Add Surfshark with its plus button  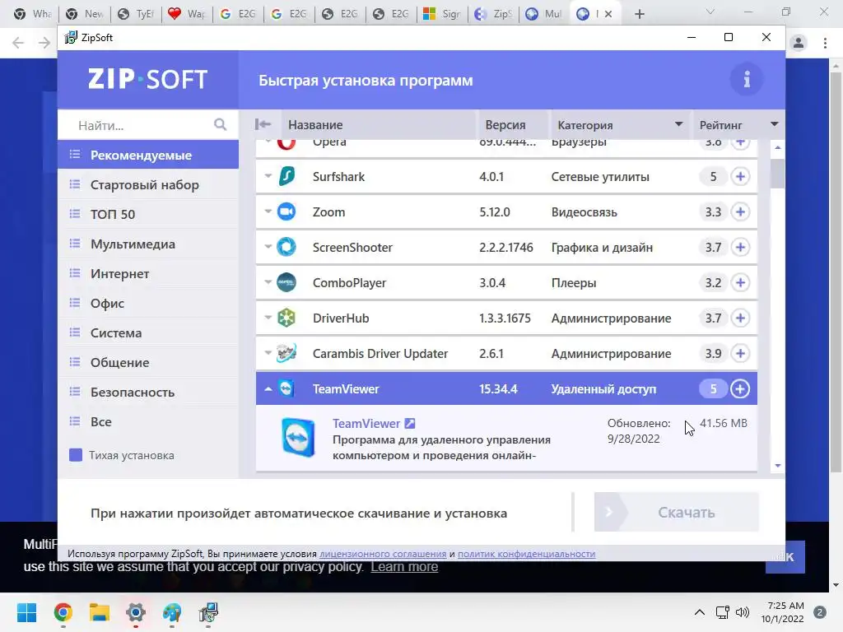pos(740,176)
